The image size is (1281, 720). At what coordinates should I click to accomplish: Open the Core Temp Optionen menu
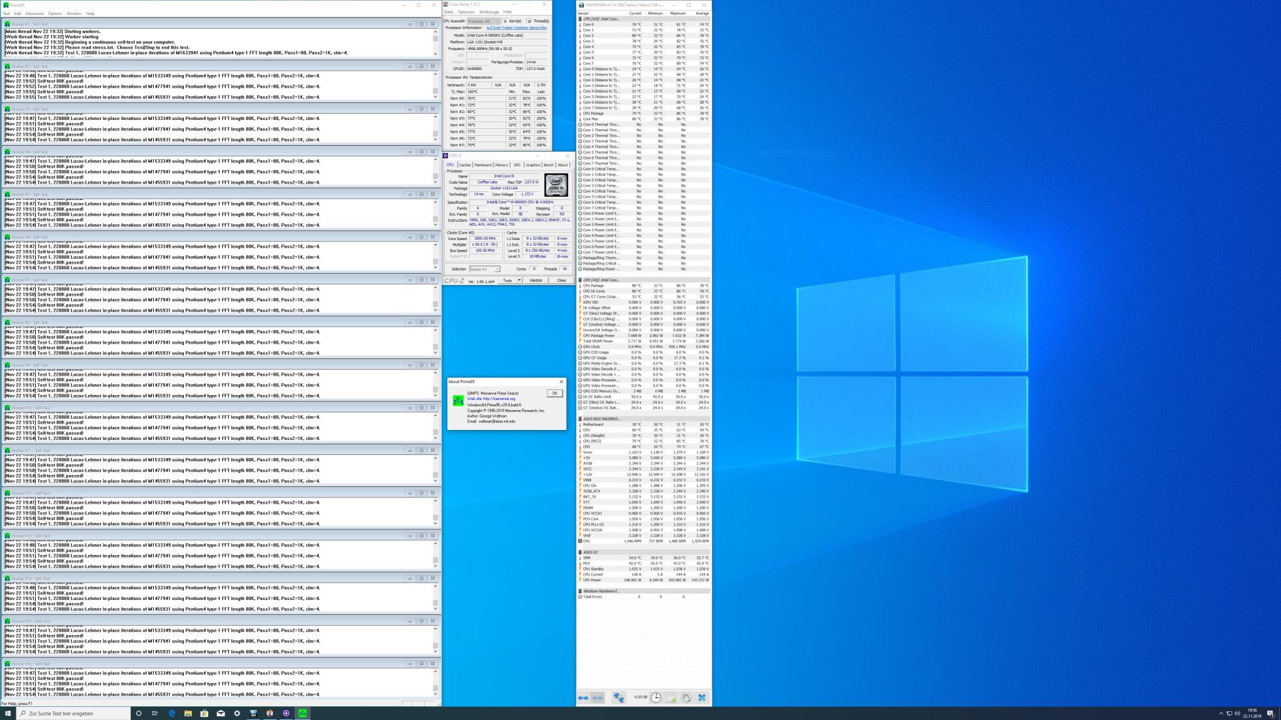[x=466, y=12]
